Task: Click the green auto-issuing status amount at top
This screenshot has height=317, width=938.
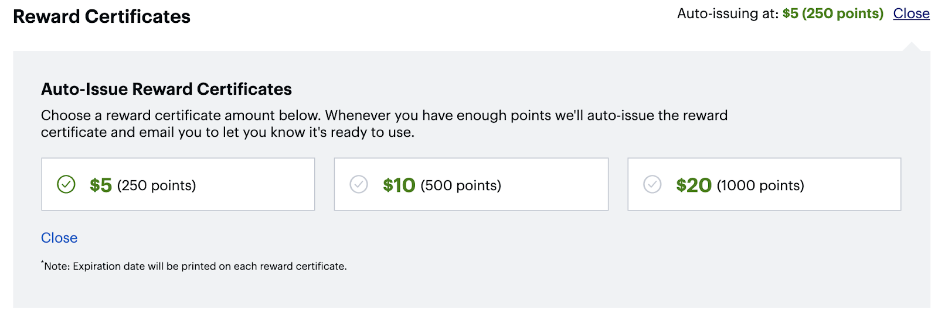Action: 832,13
